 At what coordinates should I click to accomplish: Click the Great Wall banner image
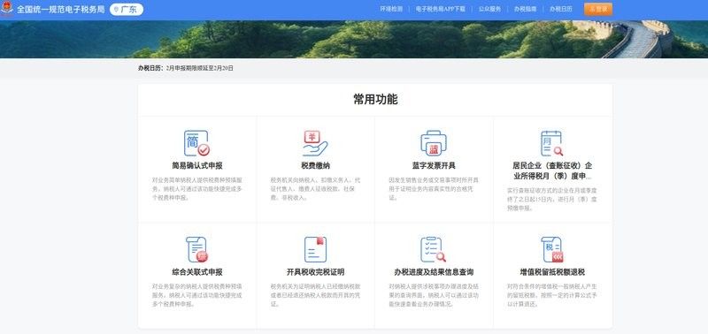coord(354,39)
